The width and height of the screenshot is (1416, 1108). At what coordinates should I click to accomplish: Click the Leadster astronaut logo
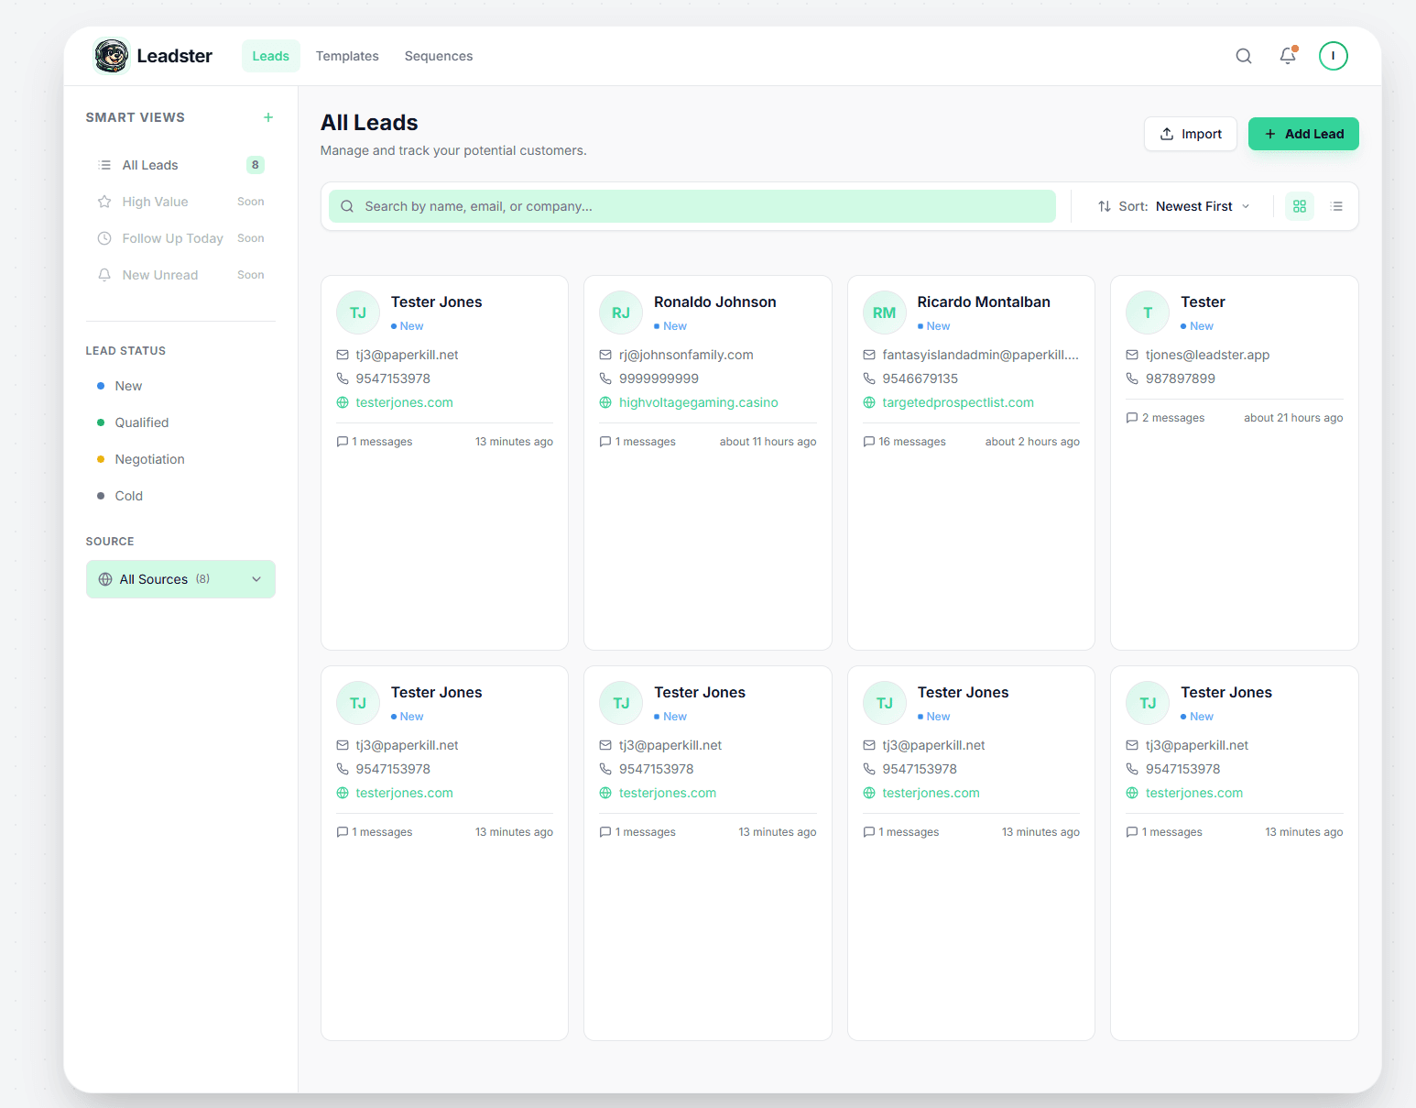(111, 55)
